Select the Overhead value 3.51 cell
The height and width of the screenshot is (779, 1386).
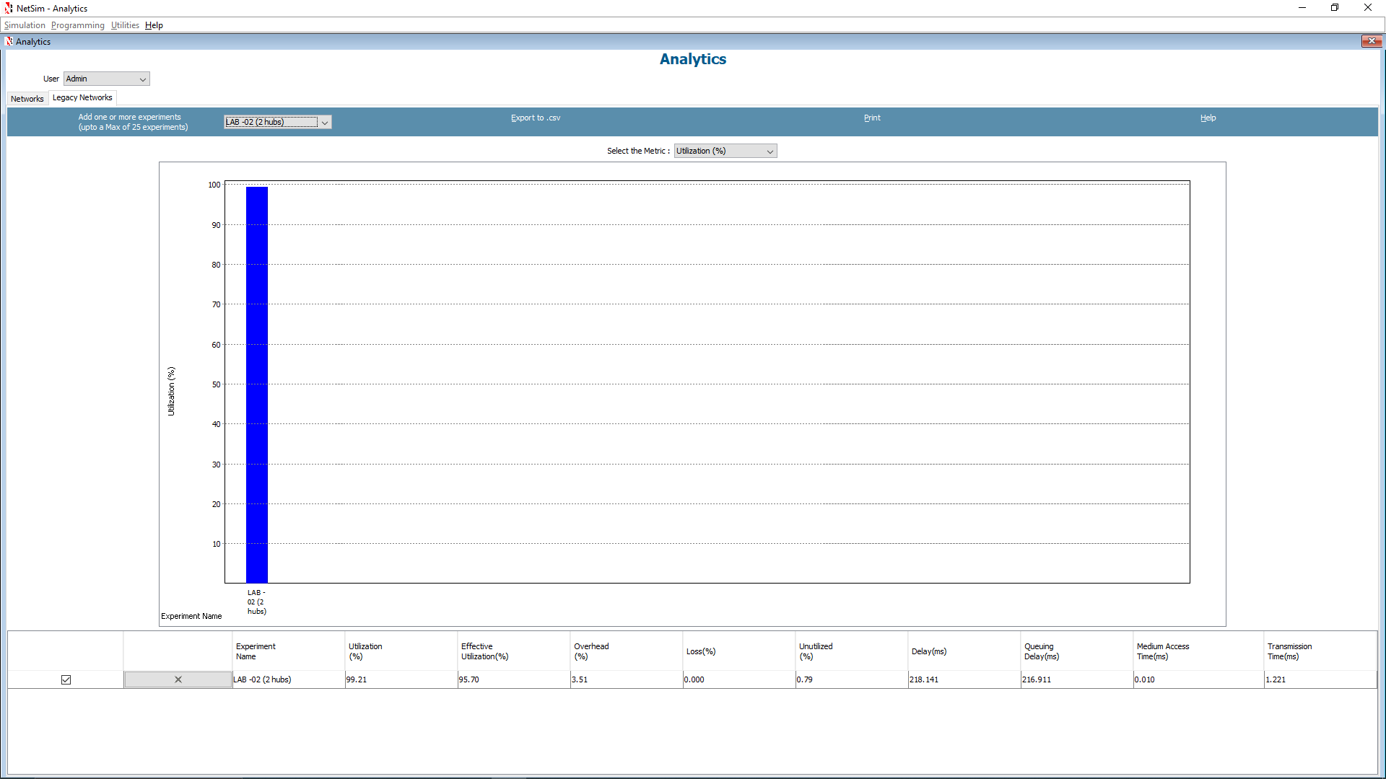[627, 679]
